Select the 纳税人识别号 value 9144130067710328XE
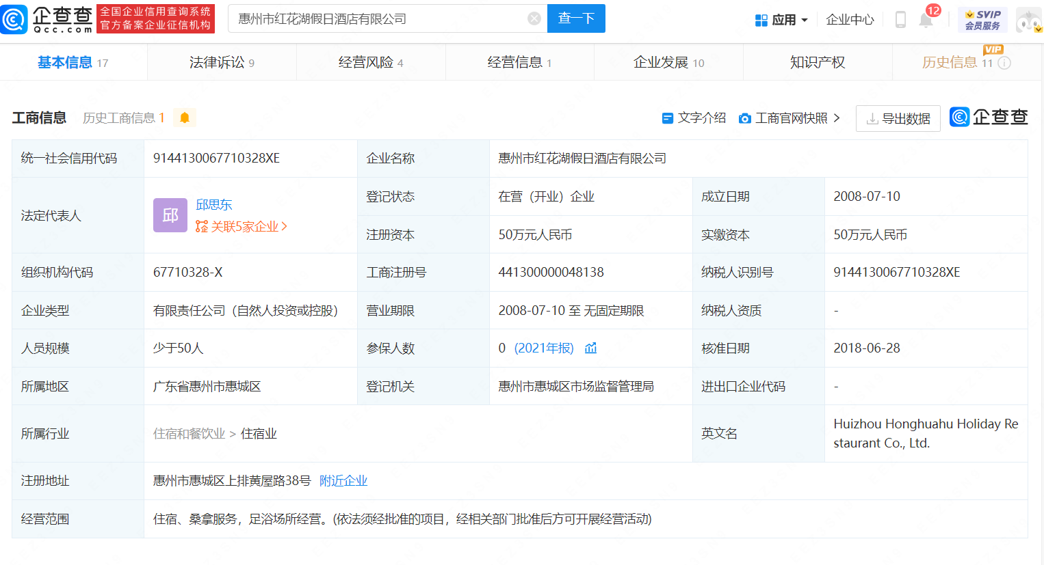 point(897,272)
